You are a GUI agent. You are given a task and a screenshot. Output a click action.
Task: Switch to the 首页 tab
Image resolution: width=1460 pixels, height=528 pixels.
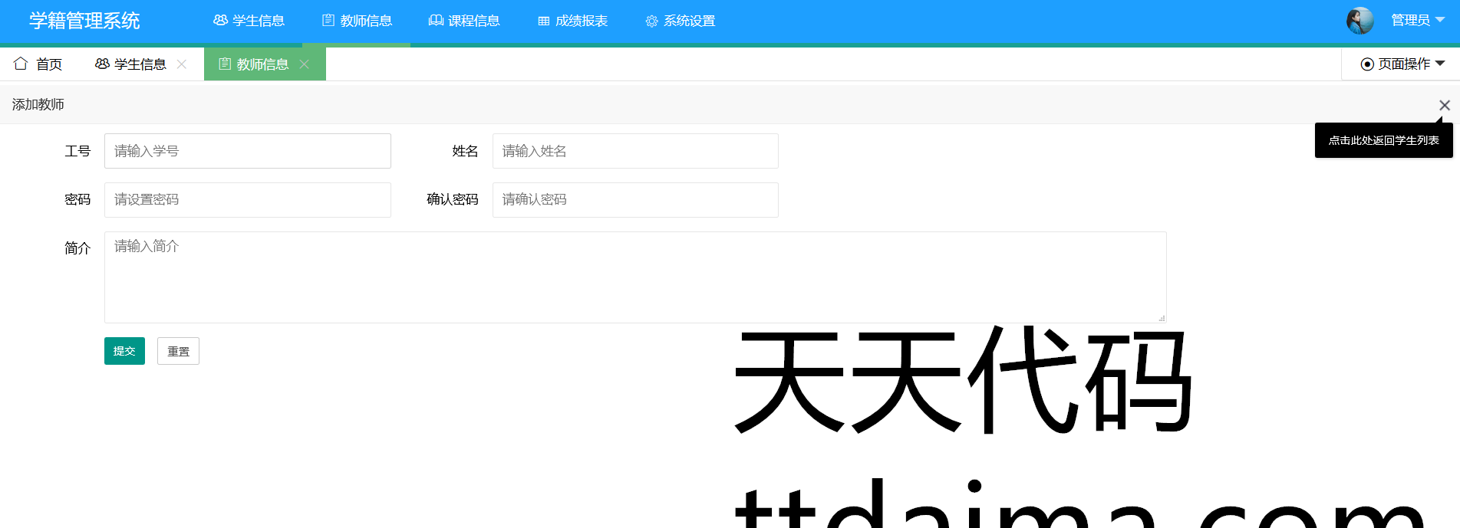pyautogui.click(x=48, y=64)
